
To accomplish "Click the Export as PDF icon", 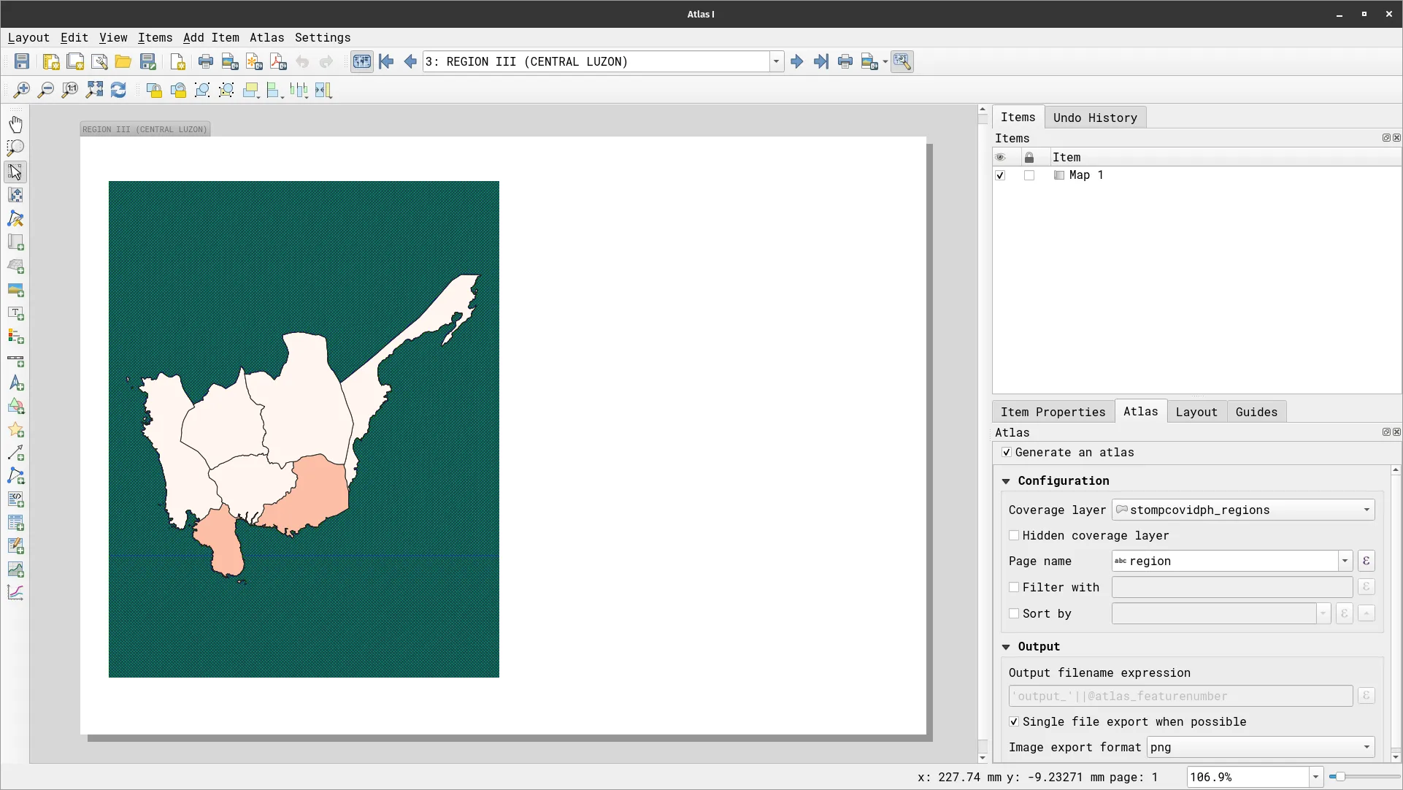I will click(278, 62).
